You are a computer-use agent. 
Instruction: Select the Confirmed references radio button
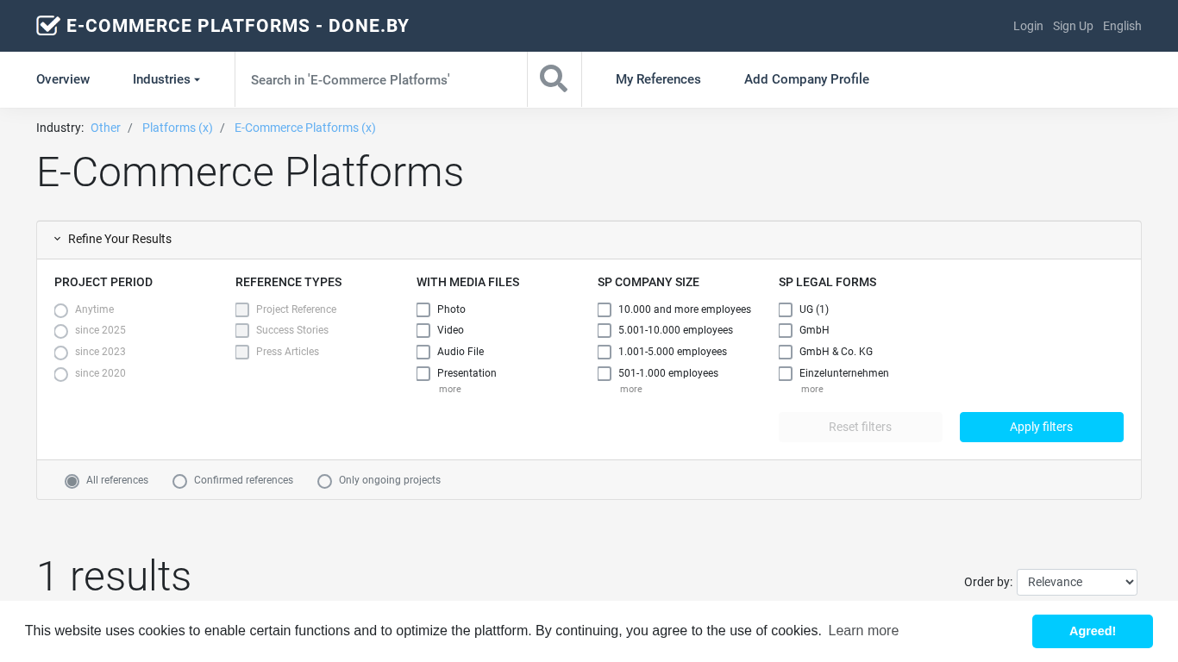click(180, 481)
